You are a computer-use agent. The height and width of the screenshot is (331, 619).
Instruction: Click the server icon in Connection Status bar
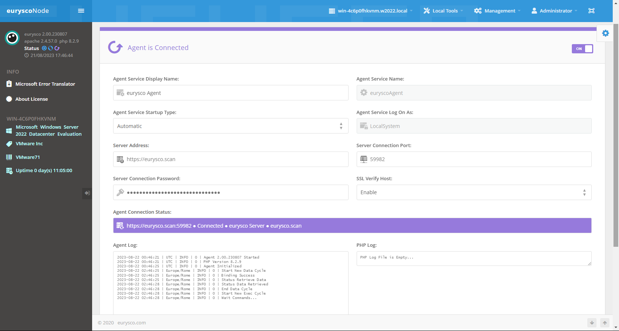tap(120, 225)
